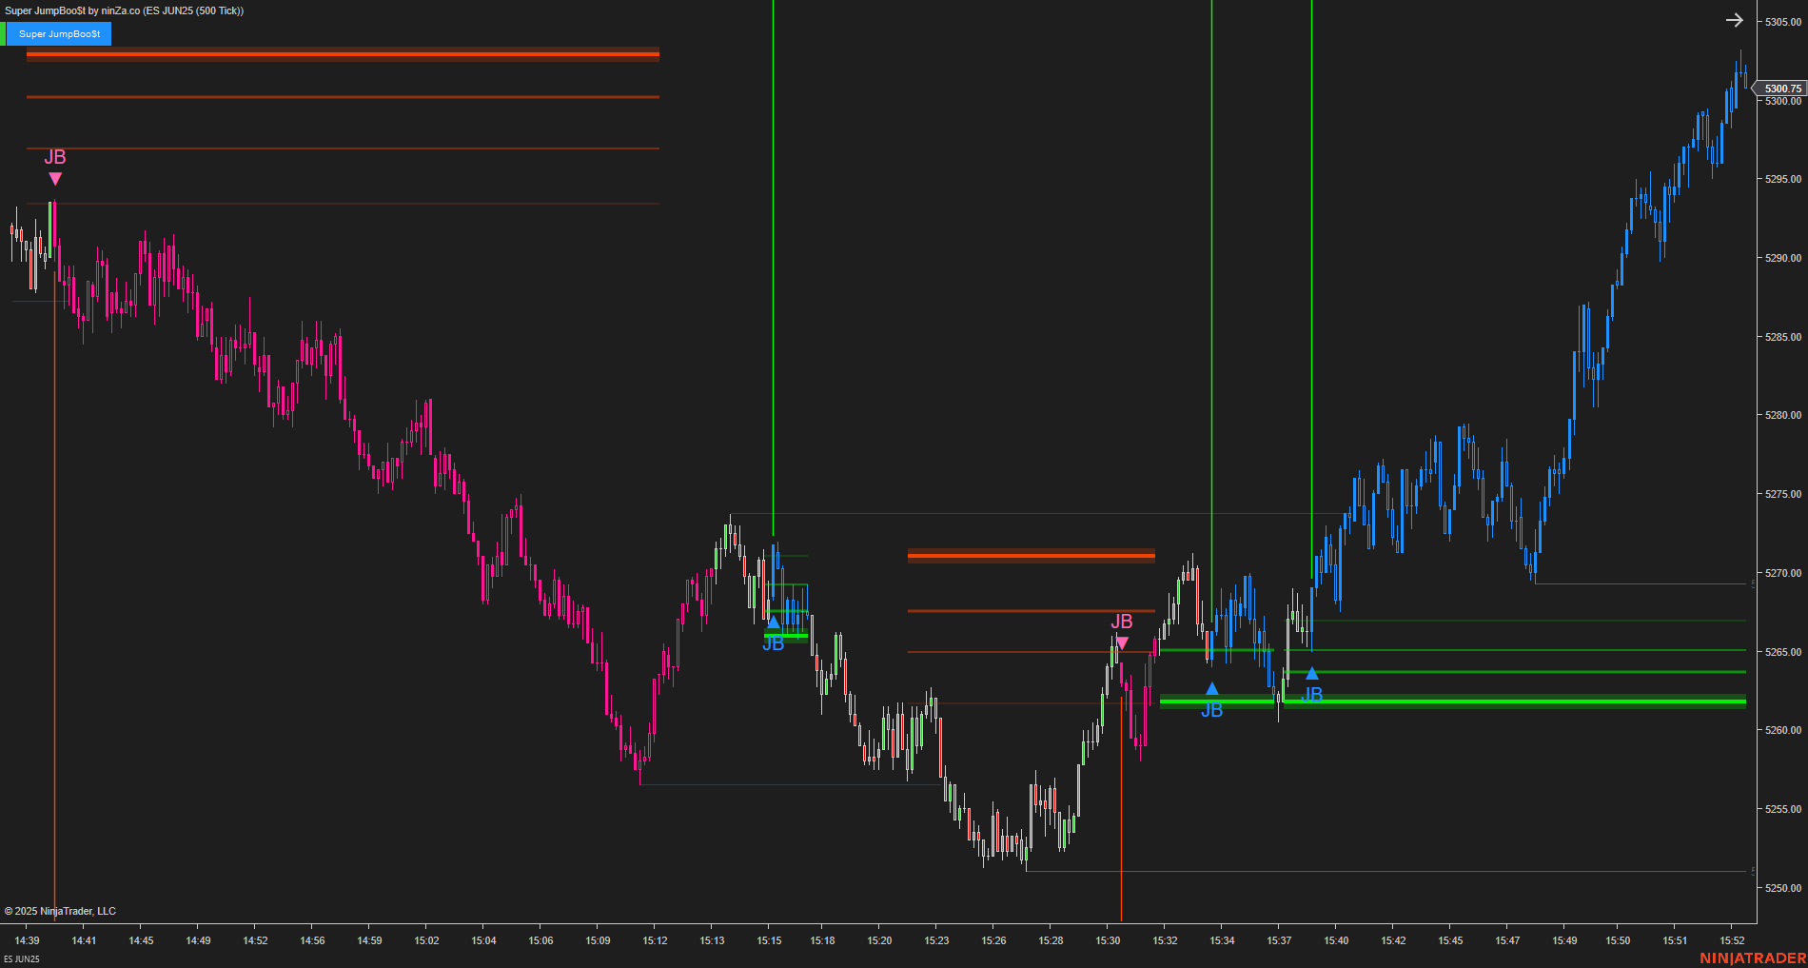Click the Super JumpBoo$t by ninZa.co title label
This screenshot has height=968, width=1808.
(x=124, y=10)
